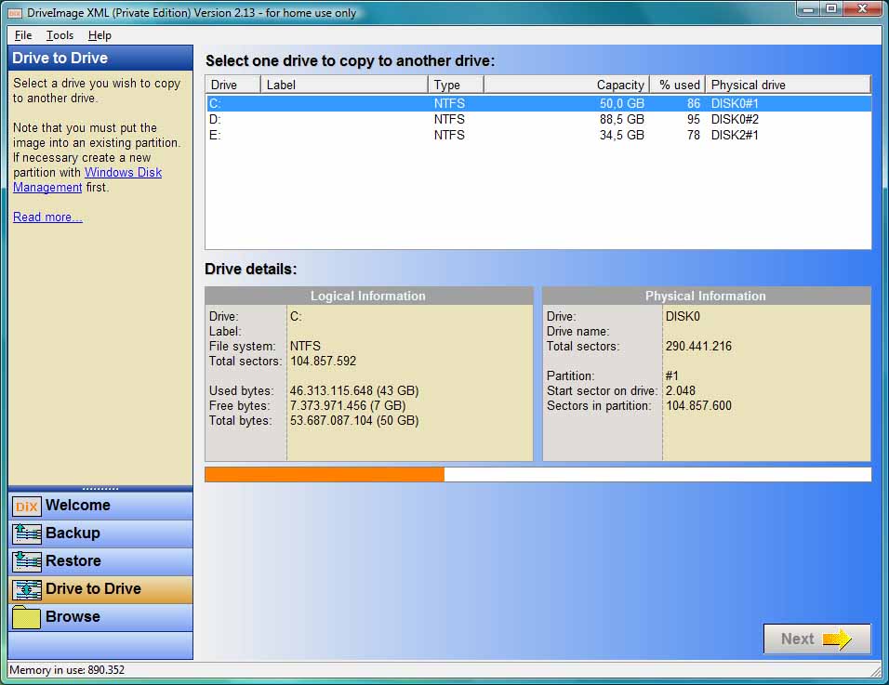Click the Logical Information panel header

point(368,296)
